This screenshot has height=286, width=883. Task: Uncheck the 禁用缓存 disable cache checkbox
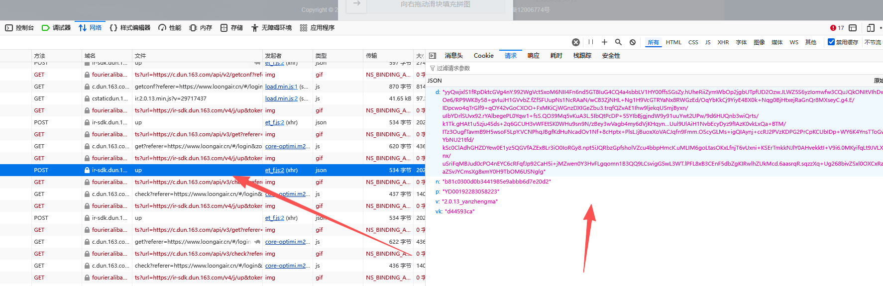[831, 42]
